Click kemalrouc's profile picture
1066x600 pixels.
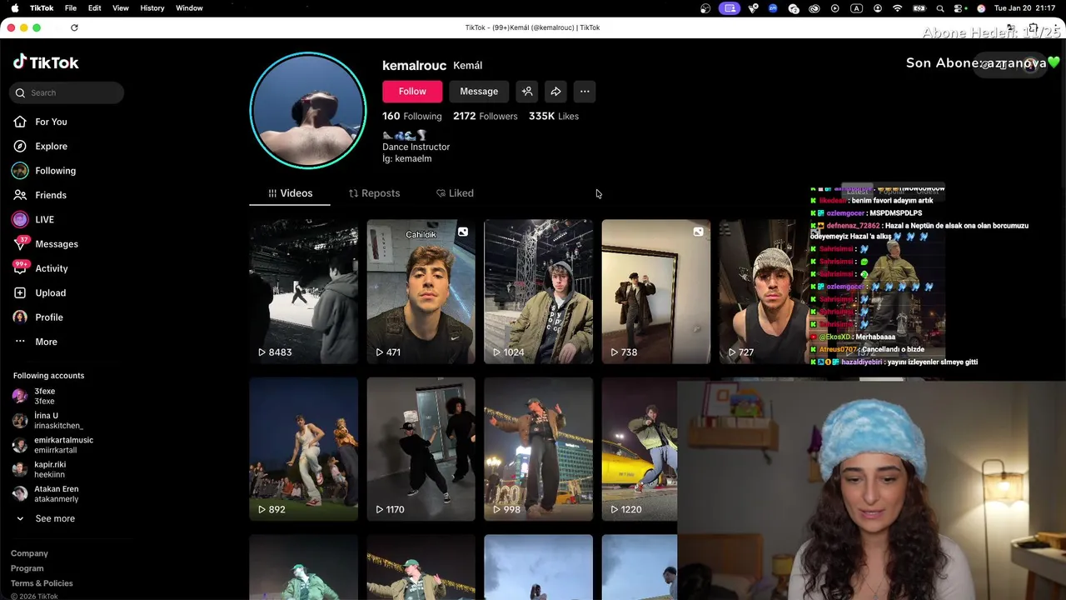(x=308, y=111)
